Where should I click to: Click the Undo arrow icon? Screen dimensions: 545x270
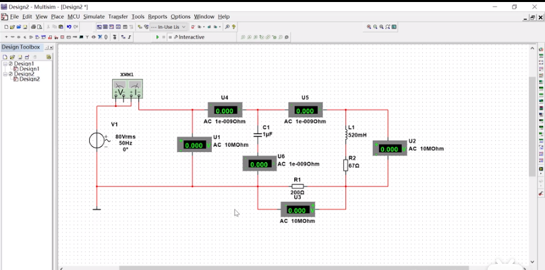click(x=69, y=27)
